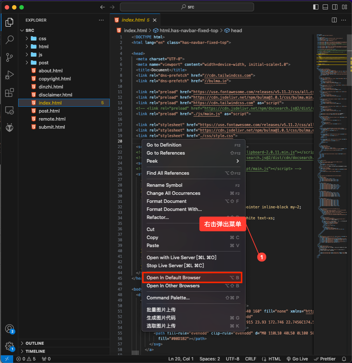
Task: Click the CRLF line ending button
Action: point(251,359)
